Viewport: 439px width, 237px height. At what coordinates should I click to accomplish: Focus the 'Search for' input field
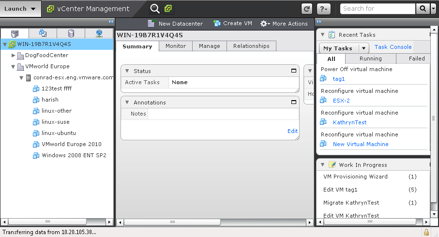click(378, 9)
